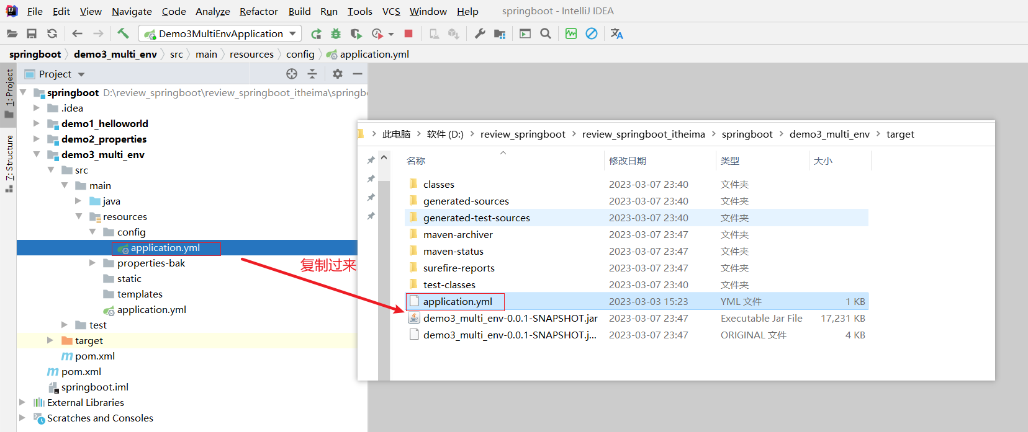Click the Save All floppy icon
1028x432 pixels.
point(32,33)
